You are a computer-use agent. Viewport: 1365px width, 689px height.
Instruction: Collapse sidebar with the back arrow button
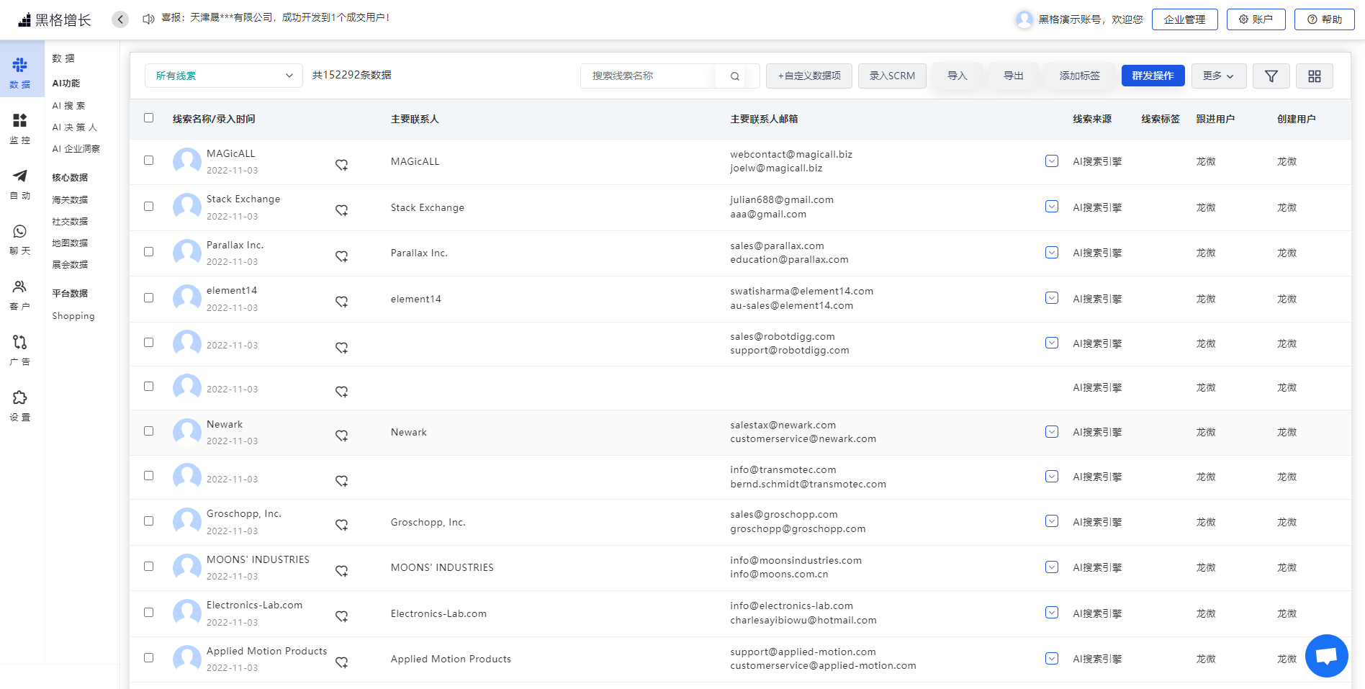120,19
